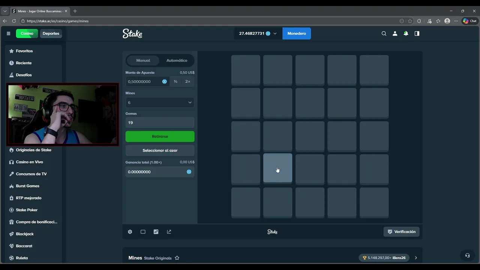Double the bet with 2× button
480x270 pixels.
click(187, 81)
